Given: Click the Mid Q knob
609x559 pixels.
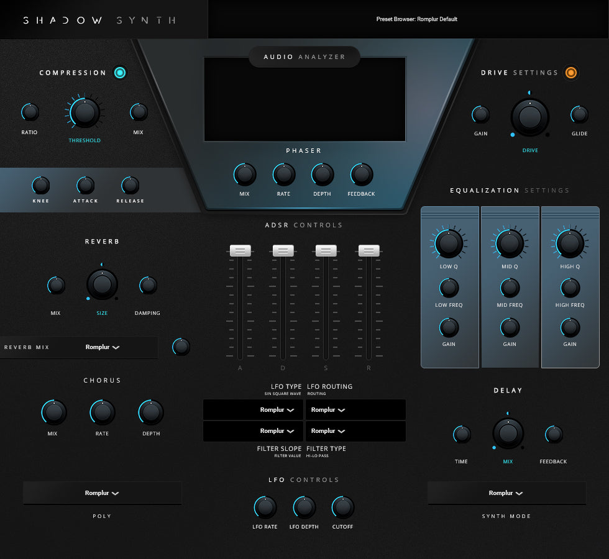Looking at the screenshot, I should 510,243.
